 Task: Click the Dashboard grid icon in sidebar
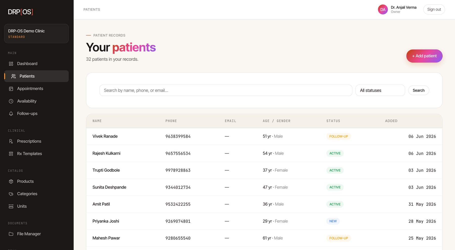pos(11,64)
